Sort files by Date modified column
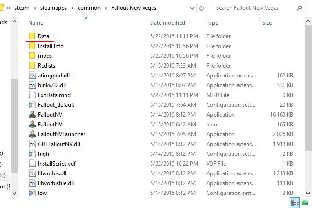Image resolution: width=312 pixels, height=208 pixels. coord(167,23)
